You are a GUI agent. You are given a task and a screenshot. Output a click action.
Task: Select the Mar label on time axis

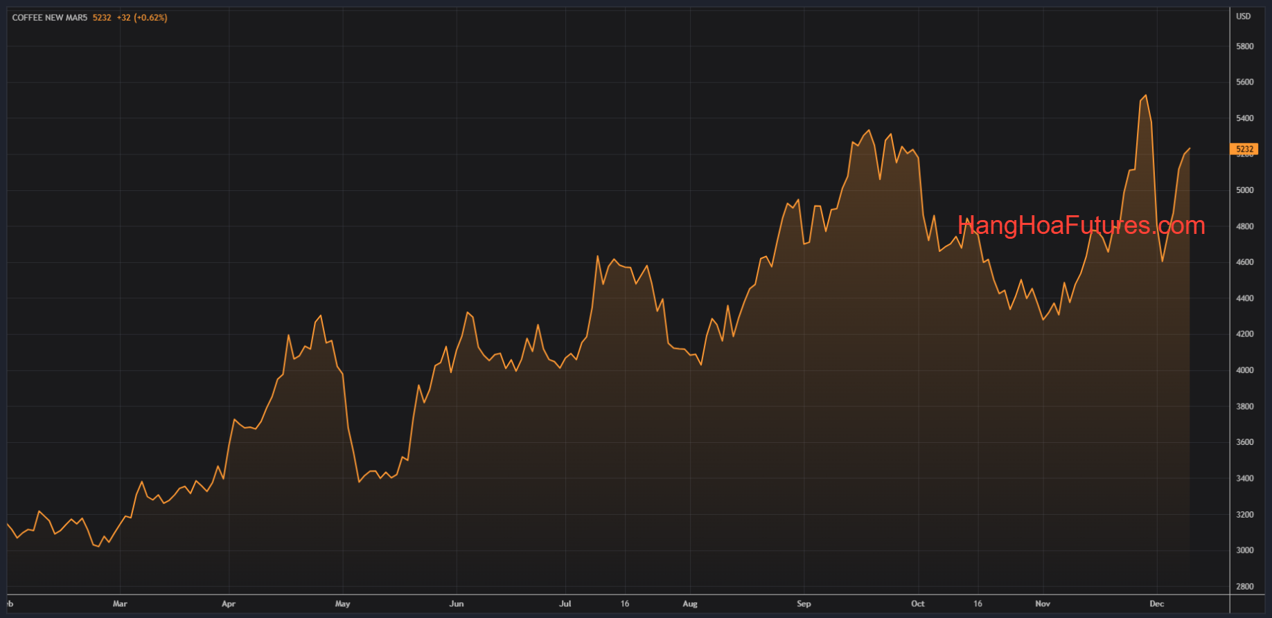pos(120,603)
